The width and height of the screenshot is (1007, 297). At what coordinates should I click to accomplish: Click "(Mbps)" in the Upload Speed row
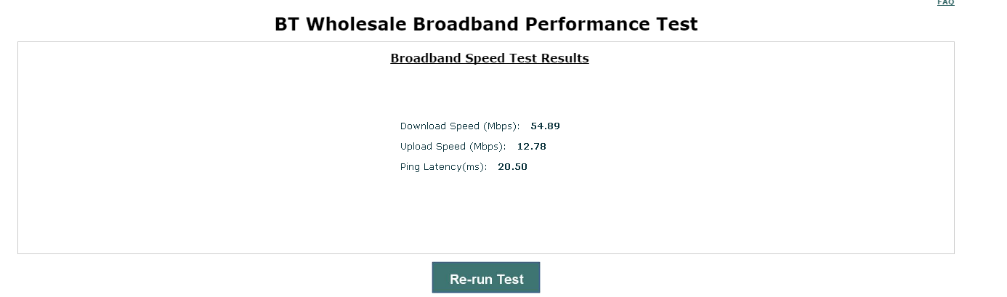point(488,147)
